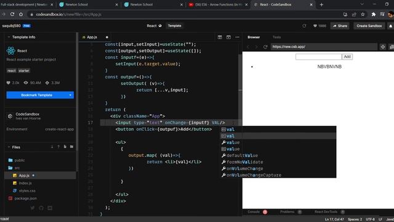Collapse the Files section
Viewport: 394px width, 222px height.
(x=9, y=147)
